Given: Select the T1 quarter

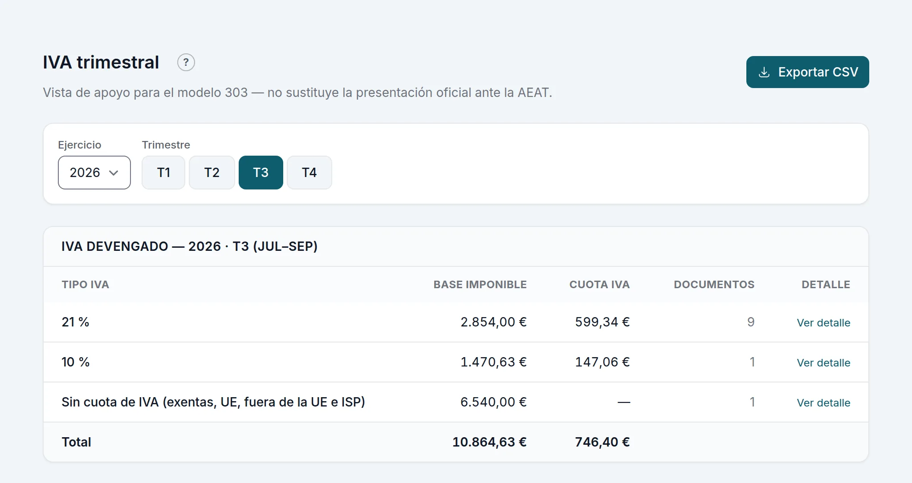Looking at the screenshot, I should 163,173.
